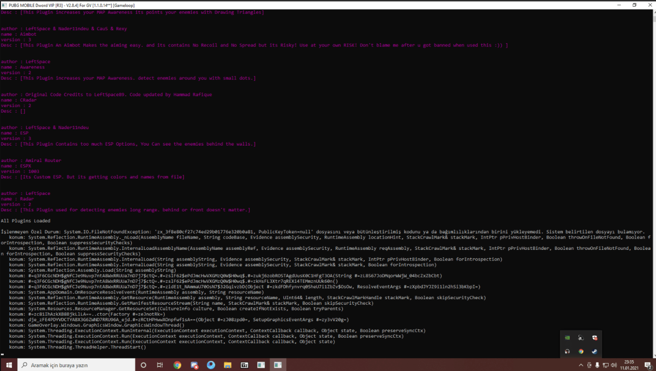Screen dimensions: 656x371
Task: Restore down the console window
Action: coord(634,5)
